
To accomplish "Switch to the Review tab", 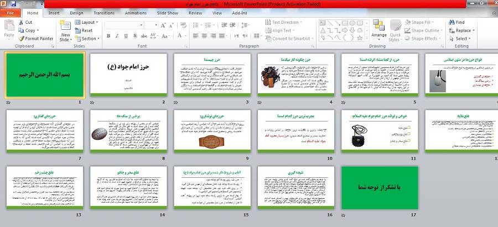I will (x=195, y=13).
